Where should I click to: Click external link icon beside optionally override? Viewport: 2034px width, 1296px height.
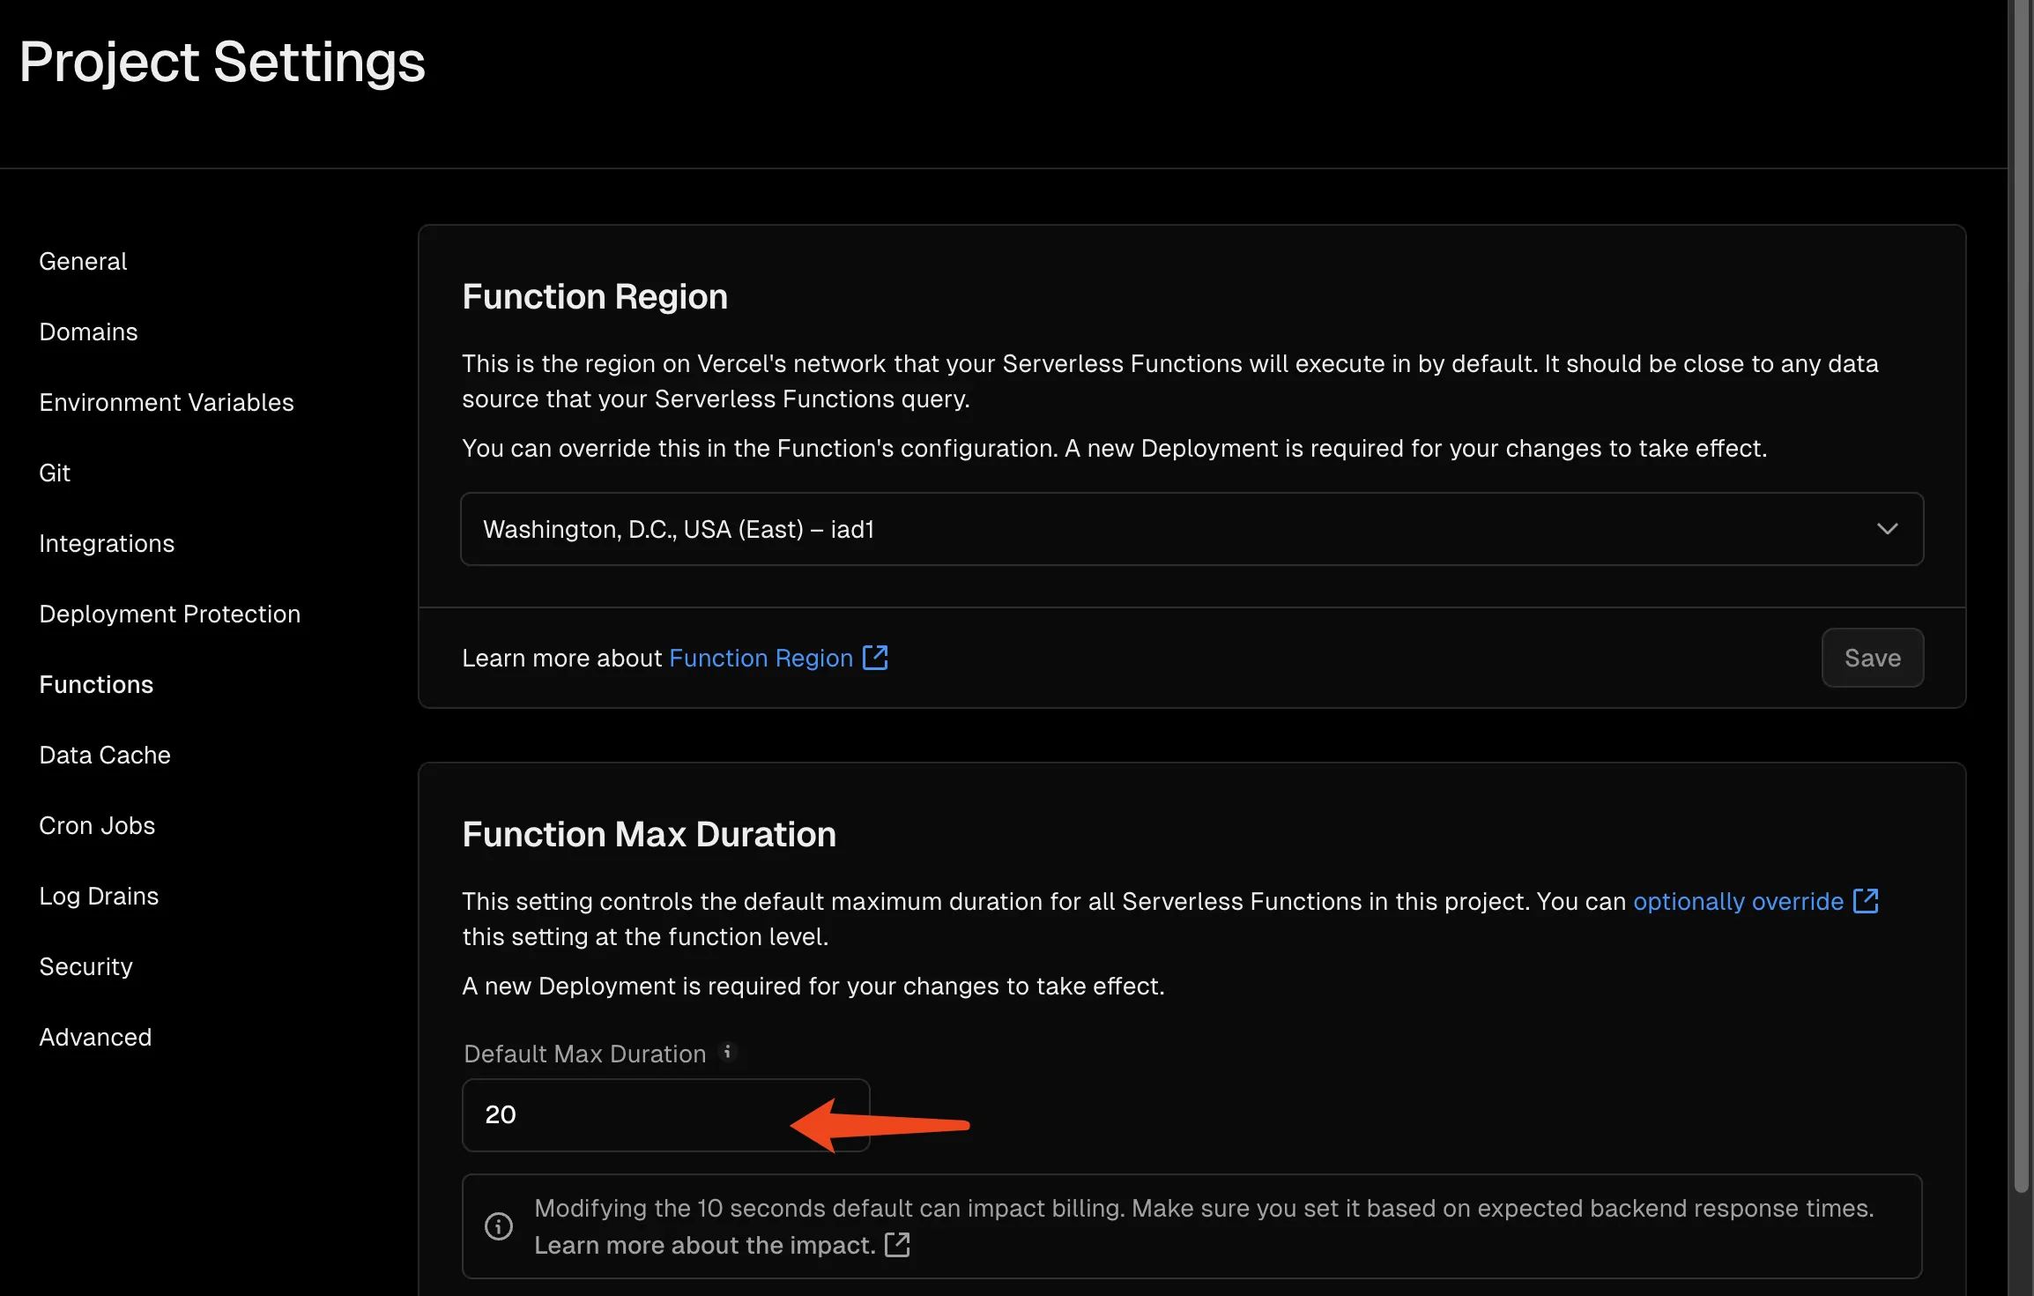pos(1866,901)
